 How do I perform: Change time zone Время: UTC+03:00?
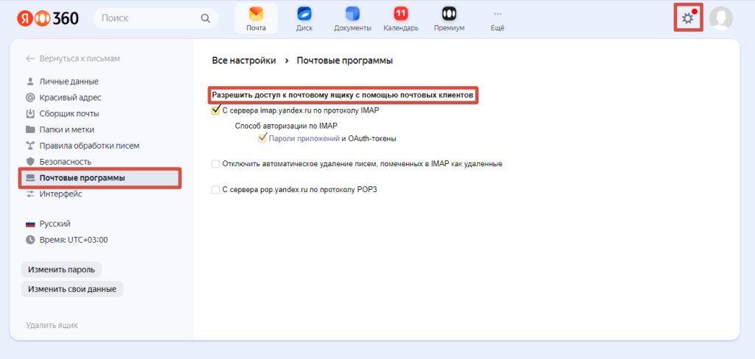pos(74,239)
